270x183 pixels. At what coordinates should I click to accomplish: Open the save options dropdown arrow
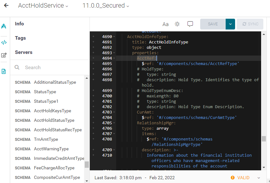click(x=230, y=24)
